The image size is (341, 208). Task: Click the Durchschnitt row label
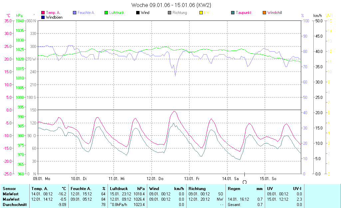pyautogui.click(x=15, y=205)
